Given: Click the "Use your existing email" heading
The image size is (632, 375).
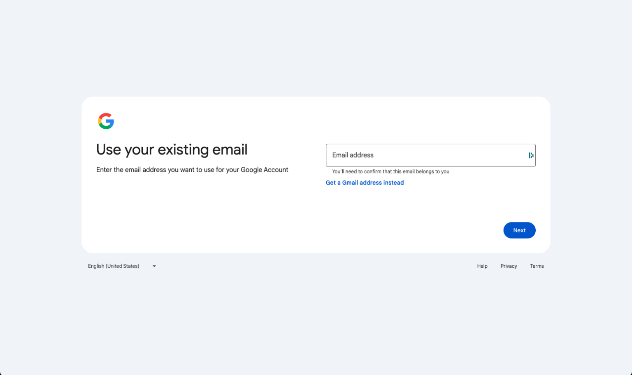Looking at the screenshot, I should point(172,150).
